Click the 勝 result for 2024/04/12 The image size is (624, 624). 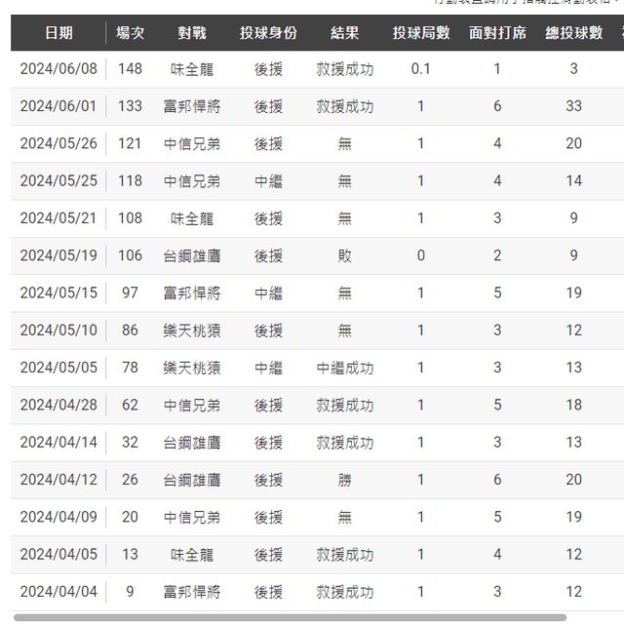tap(345, 480)
